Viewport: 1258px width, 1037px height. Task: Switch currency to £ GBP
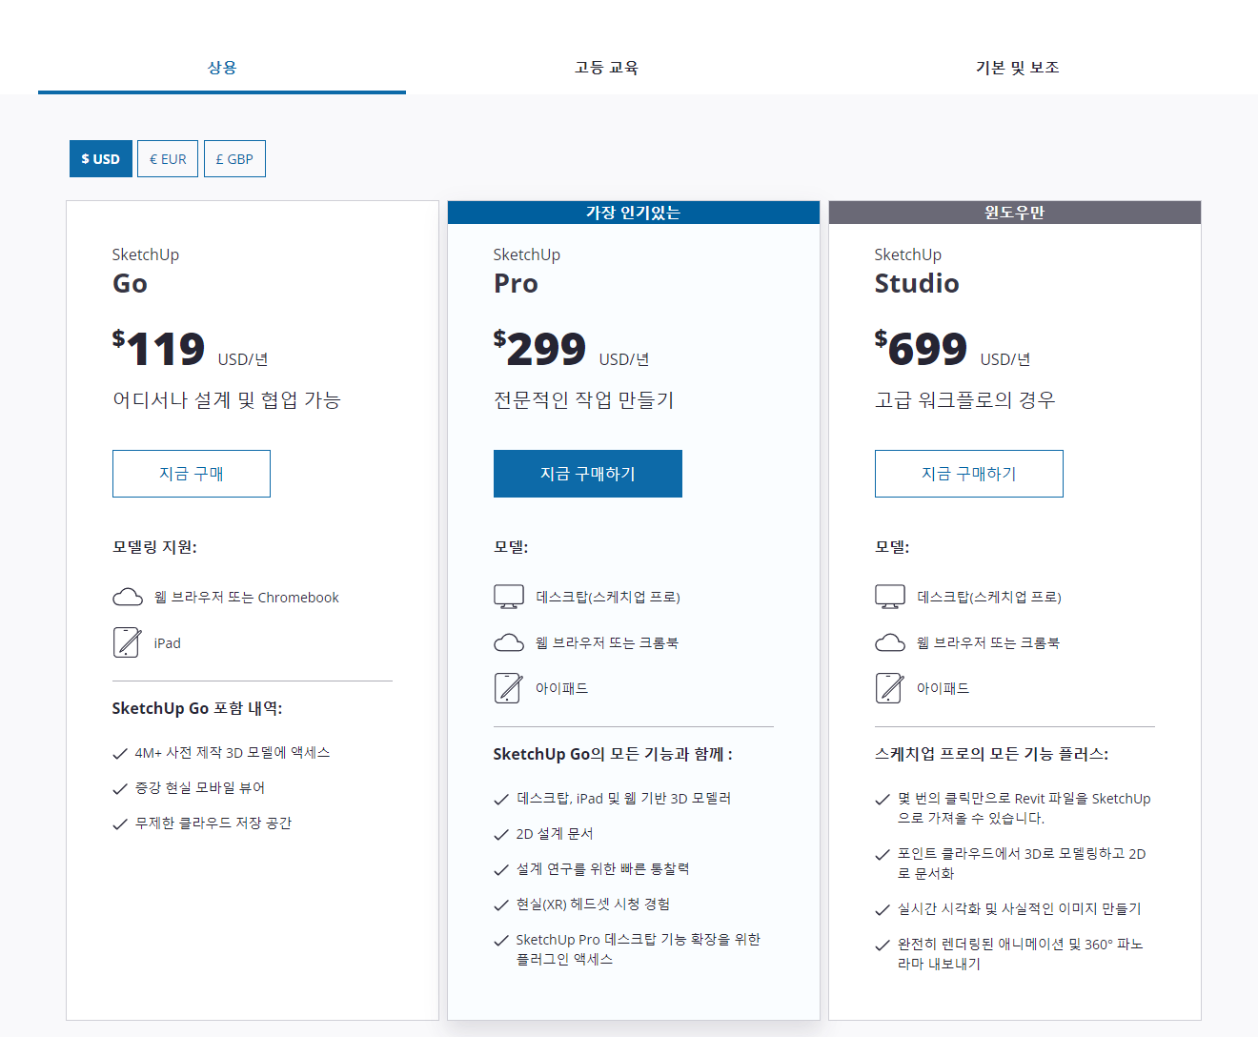pos(234,158)
